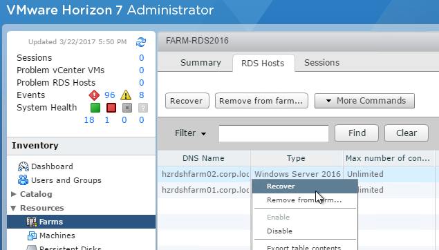Select Users and Groups in inventory
This screenshot has height=250, width=439.
click(x=66, y=180)
